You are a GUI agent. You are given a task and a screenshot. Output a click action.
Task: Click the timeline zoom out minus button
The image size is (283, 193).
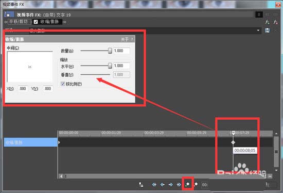click(x=270, y=176)
